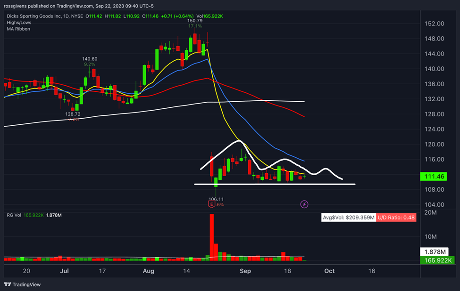Click the 106.11 low price label
Screen dimensions: 460x291
click(216, 199)
